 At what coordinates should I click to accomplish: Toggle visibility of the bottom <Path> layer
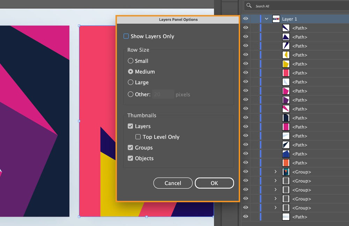point(246,217)
